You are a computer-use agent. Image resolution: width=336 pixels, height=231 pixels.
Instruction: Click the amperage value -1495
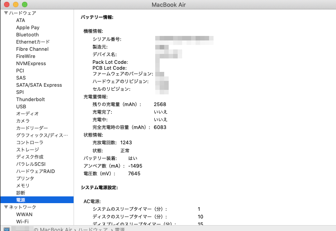pyautogui.click(x=135, y=166)
